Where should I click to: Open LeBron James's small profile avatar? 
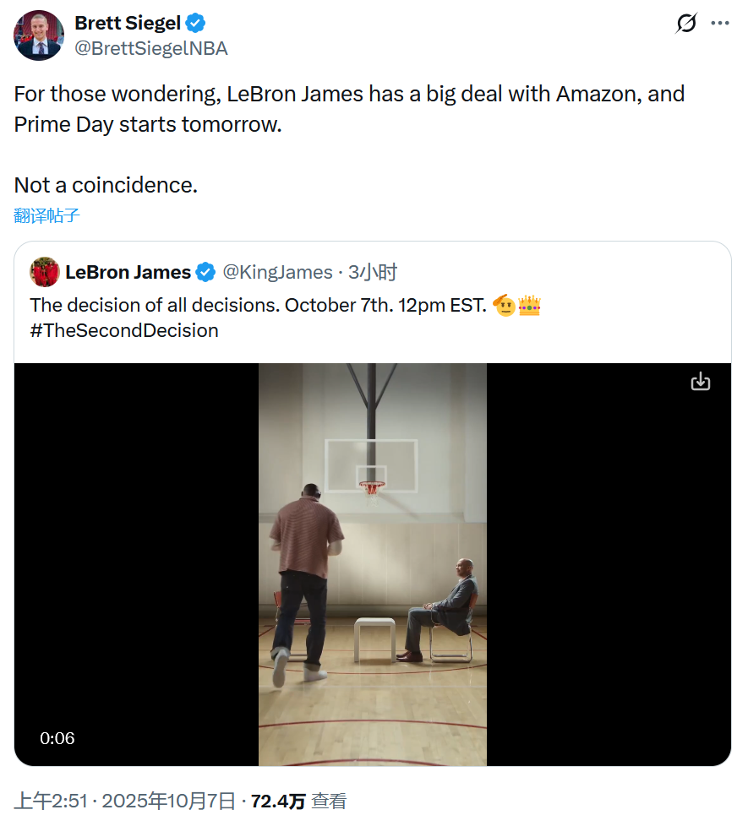click(x=45, y=272)
